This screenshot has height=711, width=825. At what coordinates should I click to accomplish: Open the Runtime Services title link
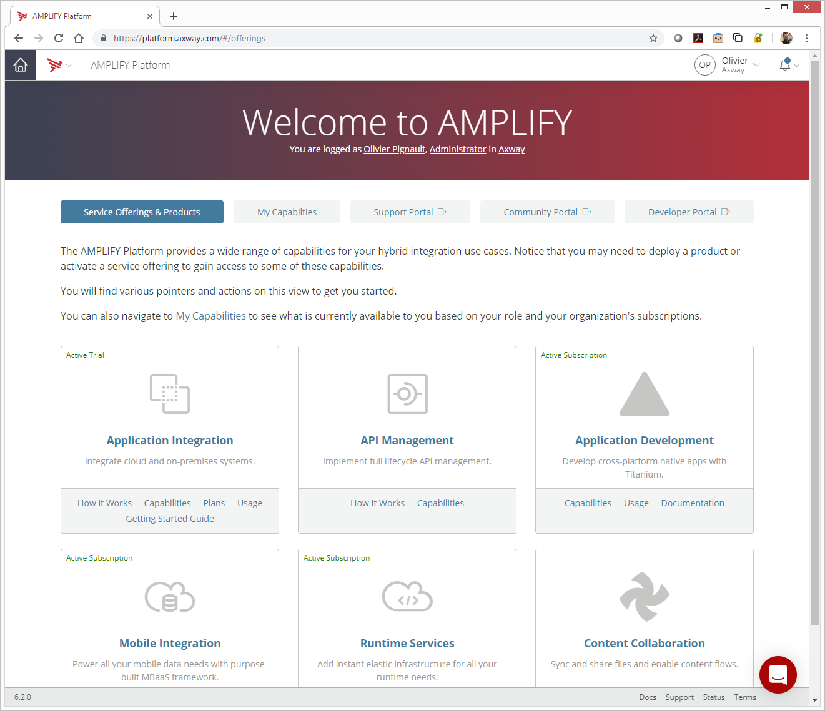[407, 643]
